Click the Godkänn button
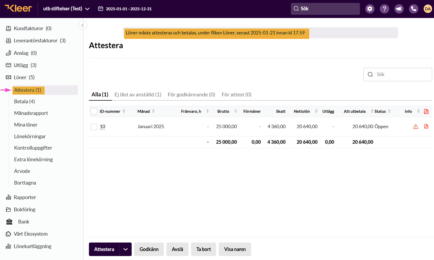This screenshot has width=434, height=260. [x=149, y=249]
